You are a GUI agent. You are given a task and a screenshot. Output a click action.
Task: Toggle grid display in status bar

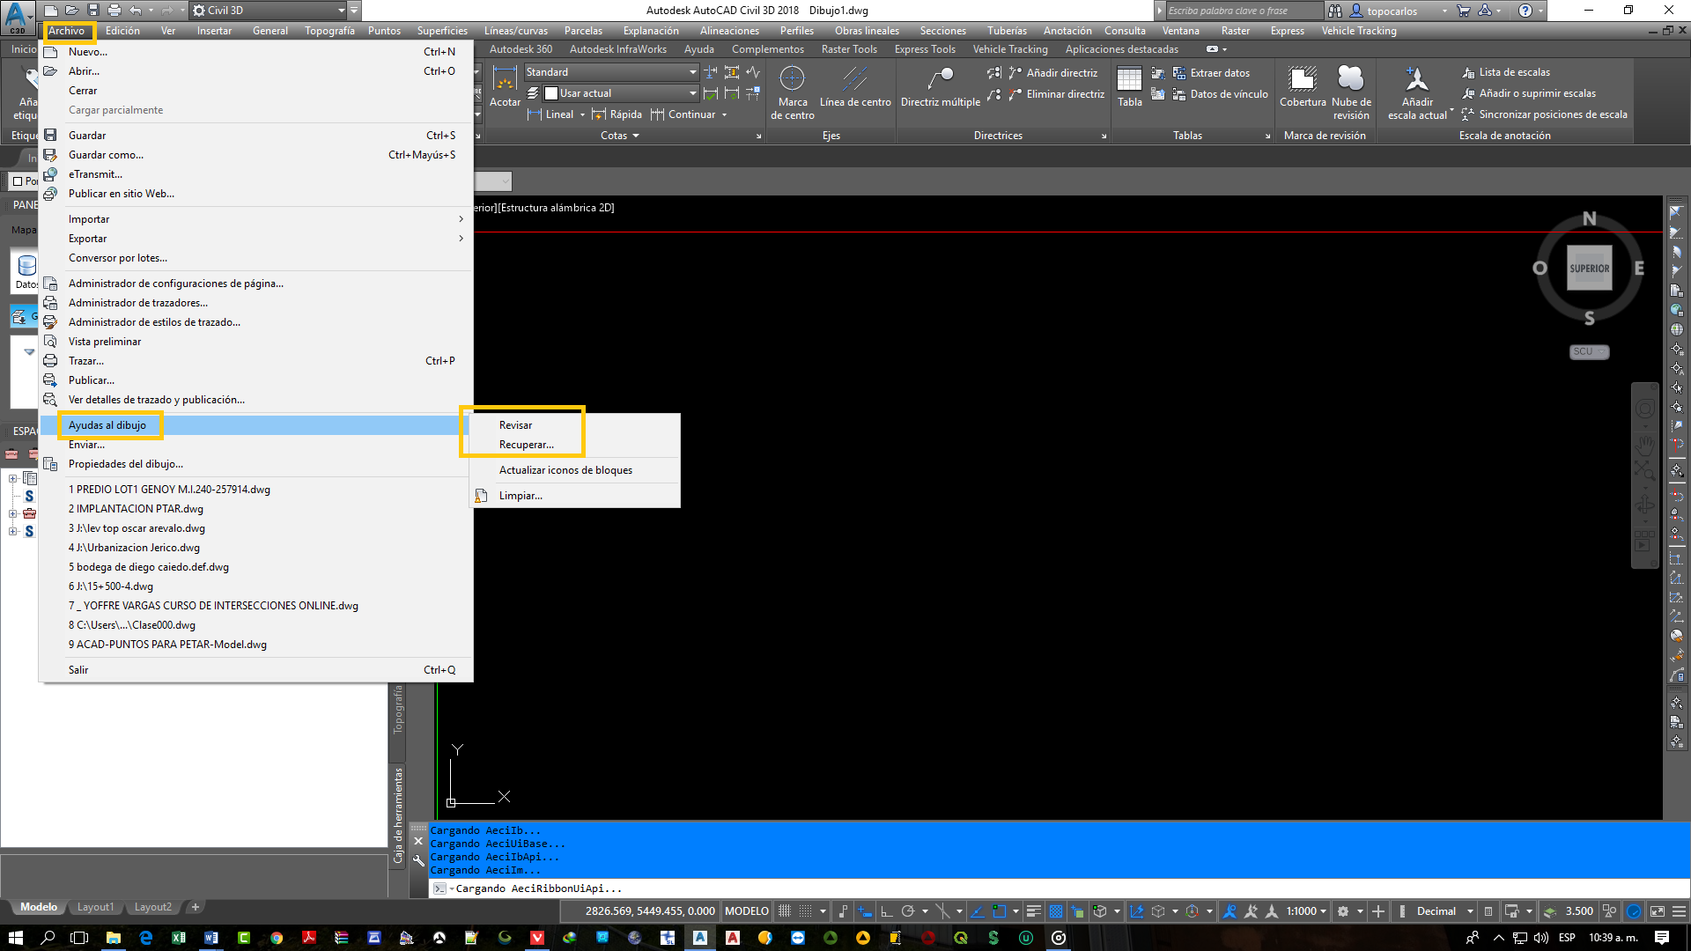tap(785, 911)
